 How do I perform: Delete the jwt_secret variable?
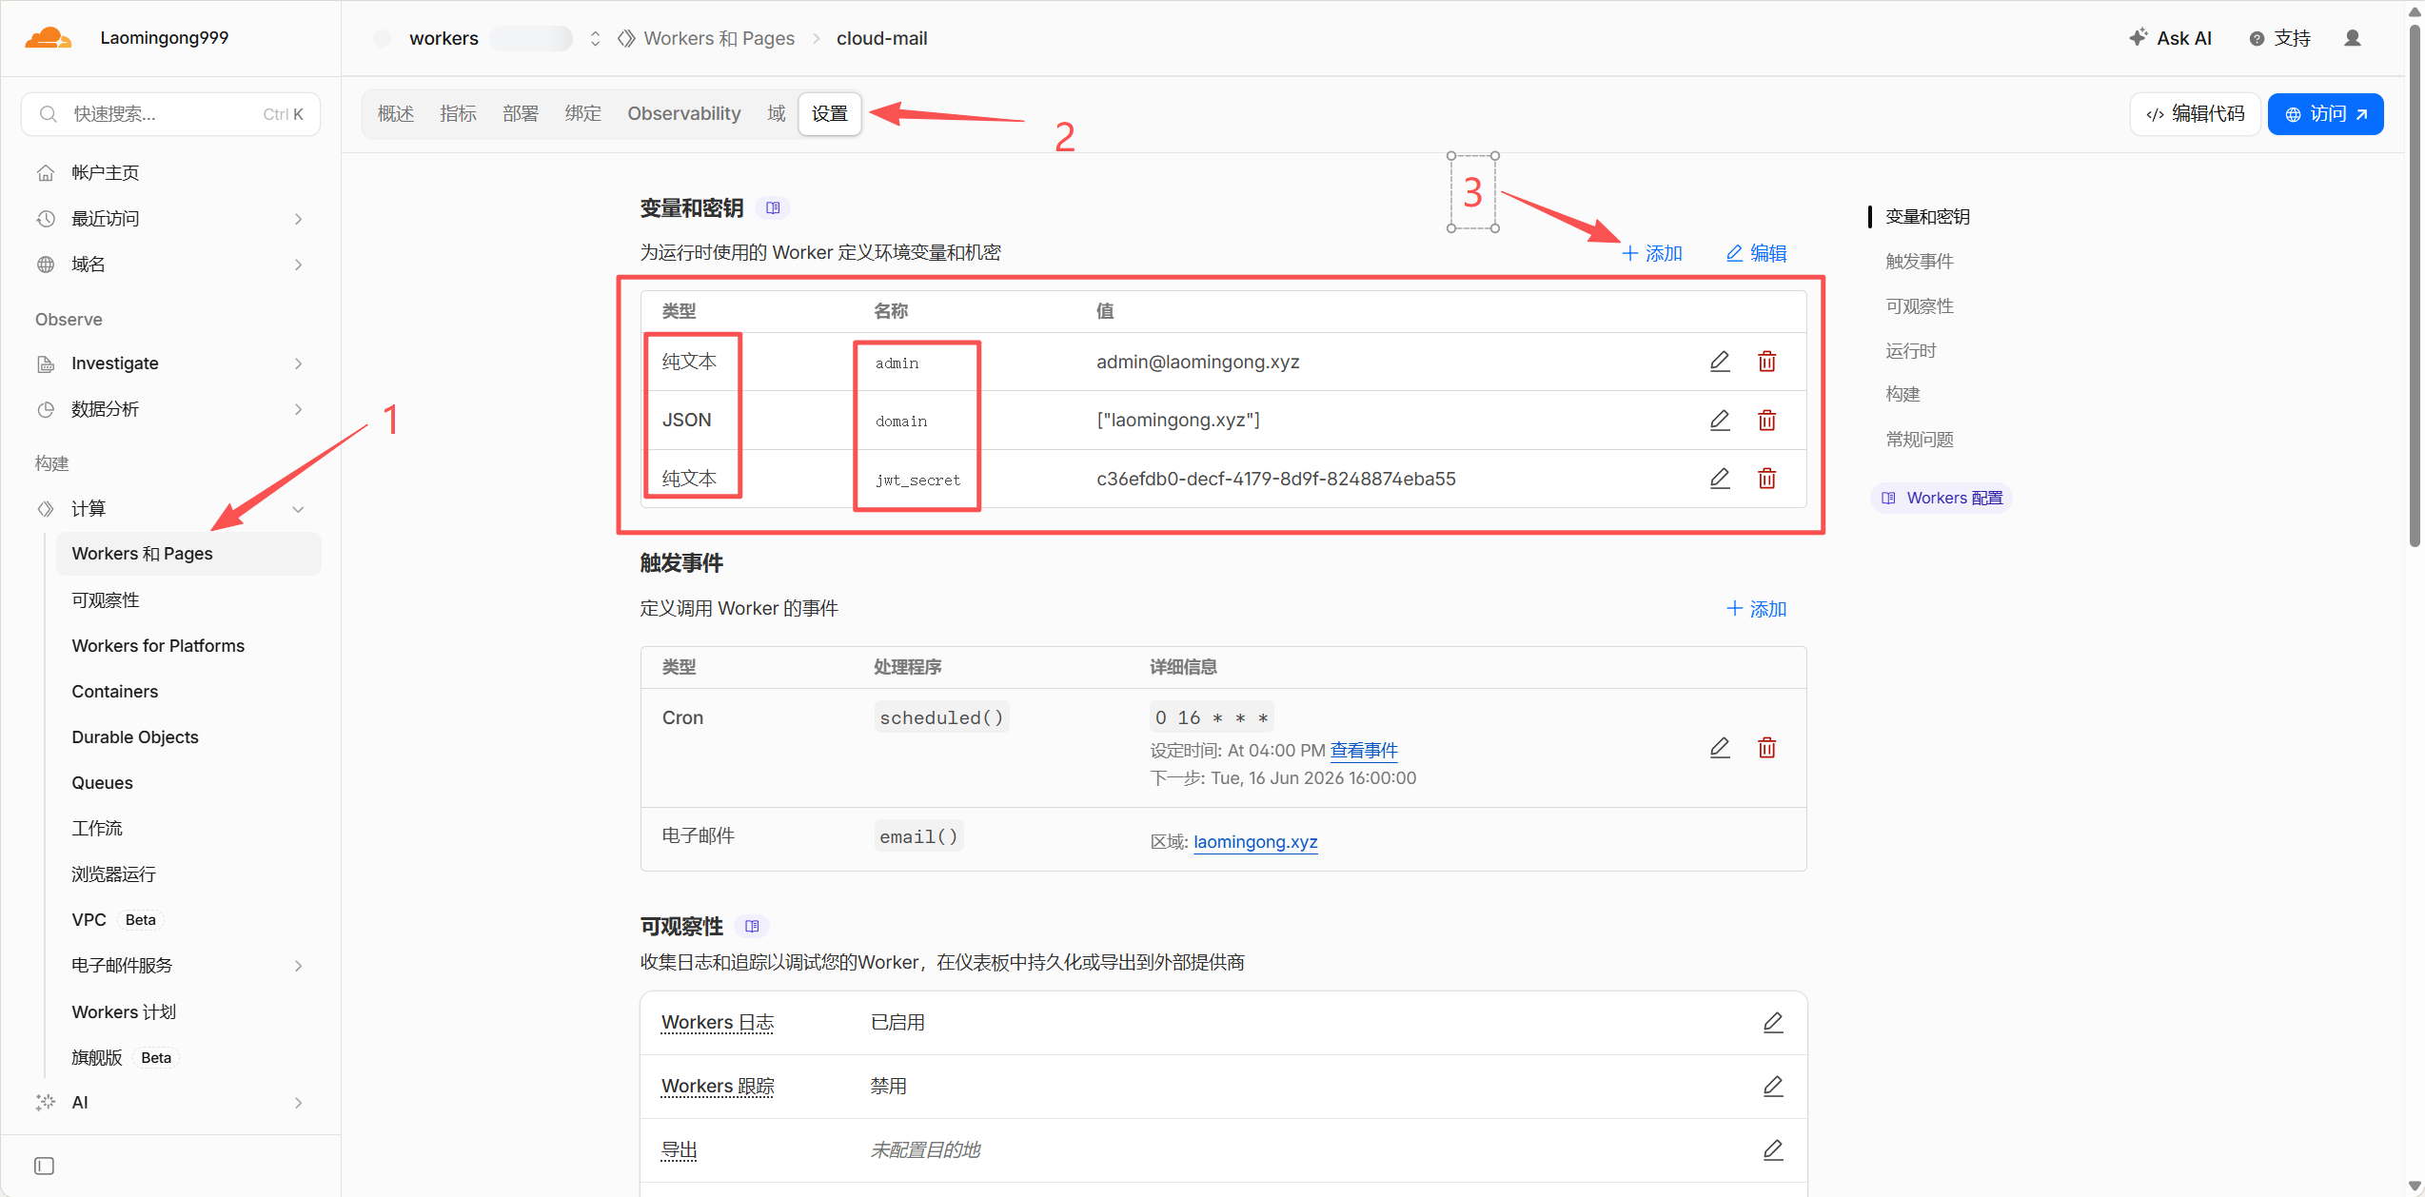point(1767,479)
